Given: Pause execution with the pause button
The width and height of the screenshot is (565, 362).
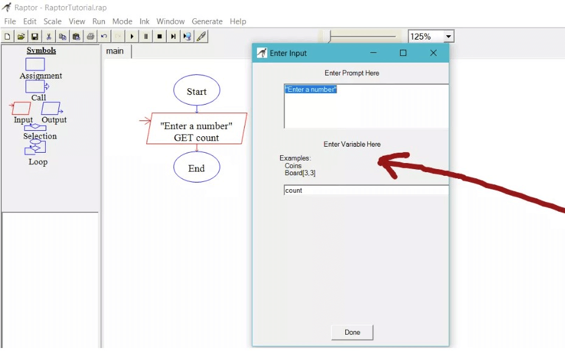Looking at the screenshot, I should coord(146,37).
